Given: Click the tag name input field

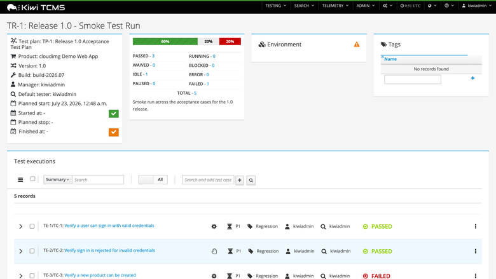Looking at the screenshot, I should coord(413,79).
